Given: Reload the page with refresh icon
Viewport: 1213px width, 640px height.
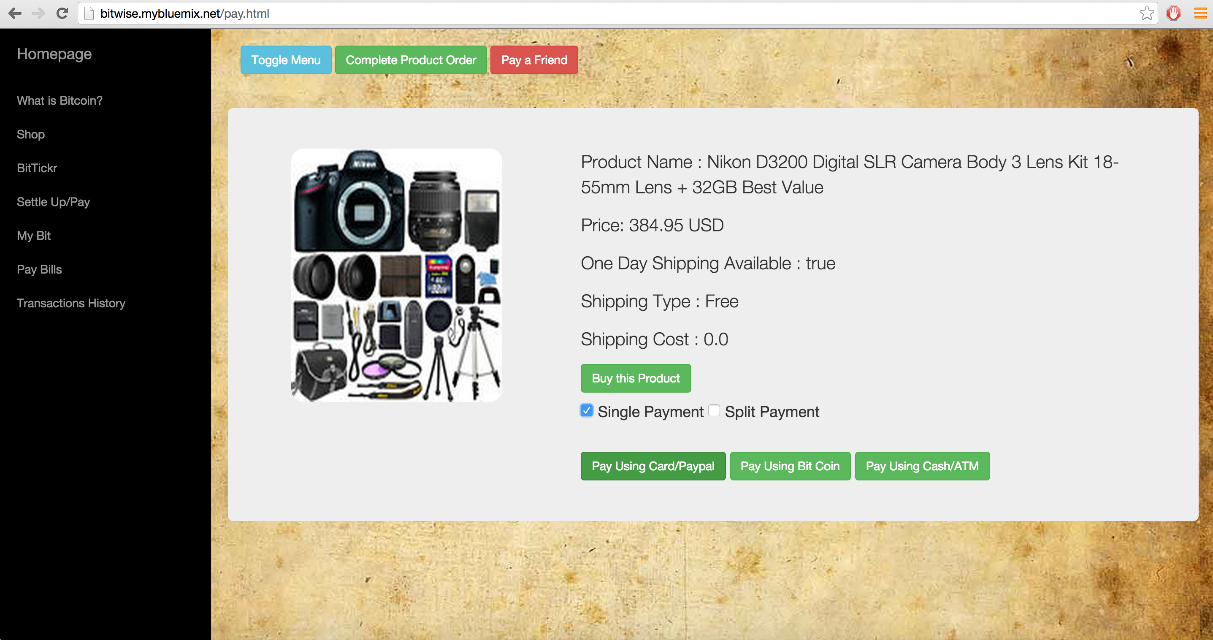Looking at the screenshot, I should point(62,13).
